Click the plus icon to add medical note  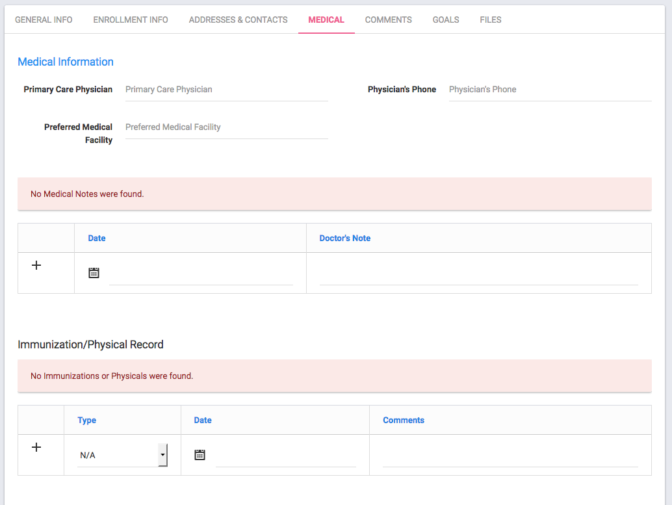(36, 265)
